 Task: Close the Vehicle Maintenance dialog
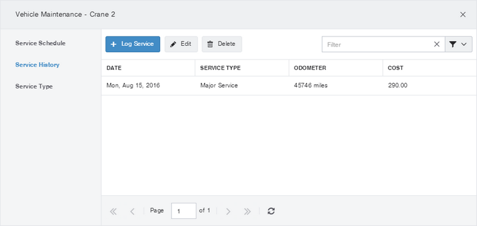[x=463, y=14]
